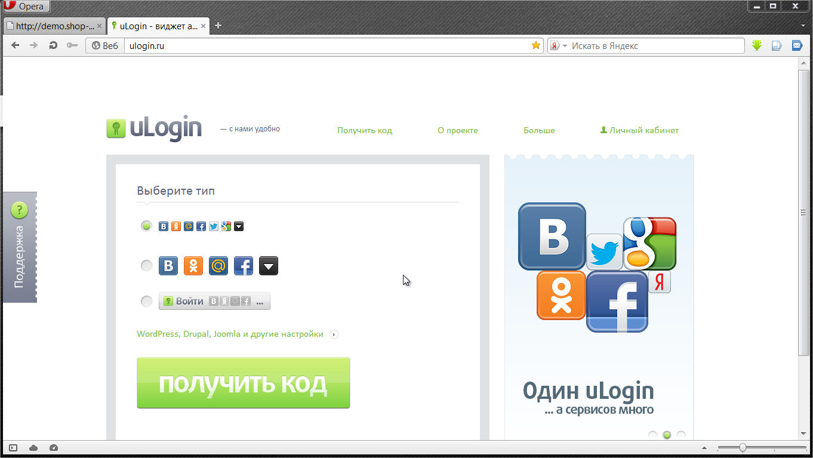Viewport: 813px width, 458px height.
Task: Click the small VKontakte icon in first row
Action: [x=164, y=226]
